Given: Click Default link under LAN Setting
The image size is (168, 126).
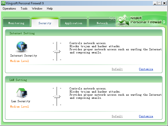Looking at the screenshot, I should pyautogui.click(x=117, y=116).
